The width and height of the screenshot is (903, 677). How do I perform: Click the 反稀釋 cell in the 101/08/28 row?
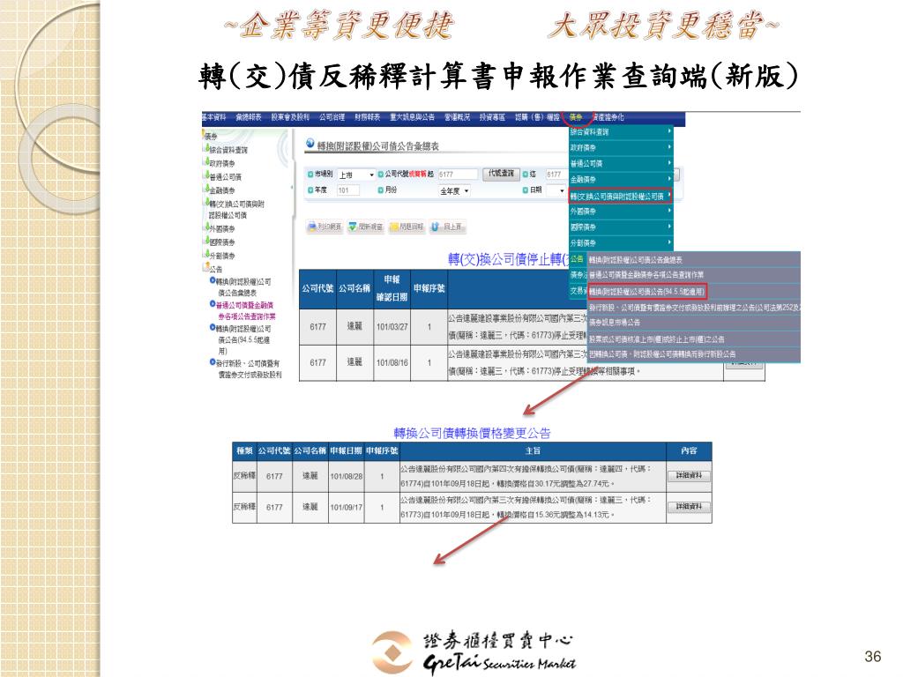point(244,475)
